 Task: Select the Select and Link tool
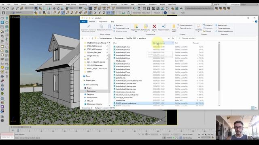13,8
